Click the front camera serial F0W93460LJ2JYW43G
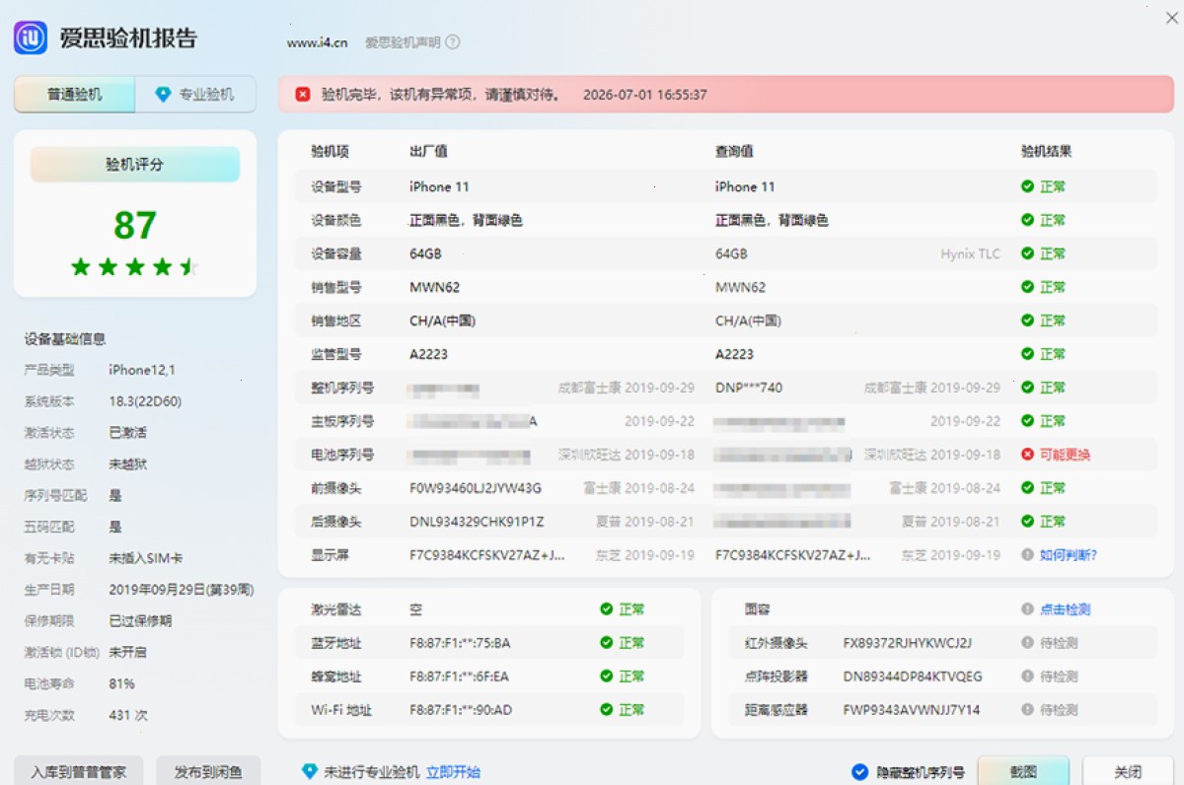Screen dimensions: 1184x785 tap(476, 488)
